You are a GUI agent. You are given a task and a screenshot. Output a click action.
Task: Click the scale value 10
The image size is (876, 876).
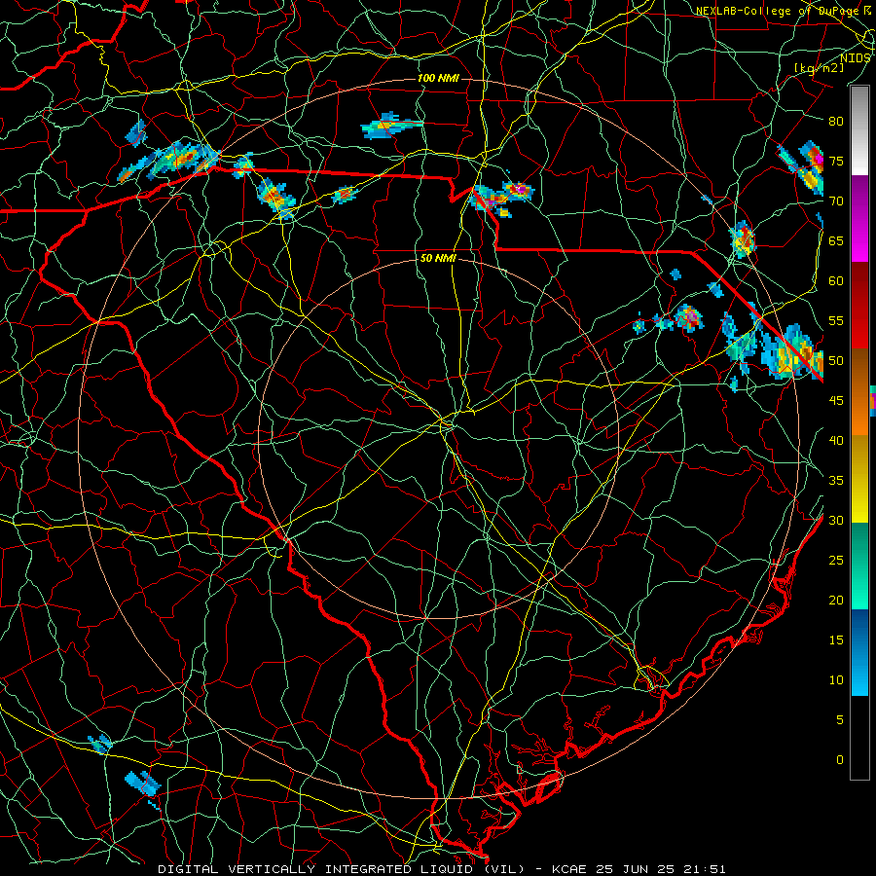(x=836, y=680)
